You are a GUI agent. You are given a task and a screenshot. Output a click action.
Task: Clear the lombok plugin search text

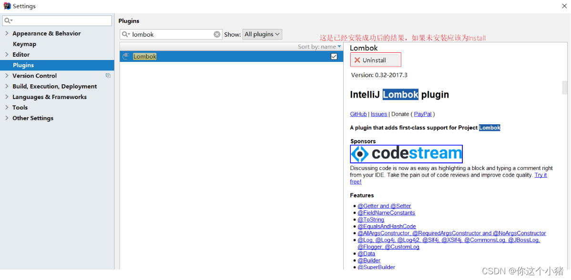click(x=217, y=35)
